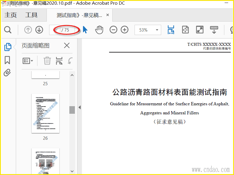The height and width of the screenshot is (175, 234).
Task: Click the T/CHTS XXXXX-XXXX header text
Action: pos(209,44)
